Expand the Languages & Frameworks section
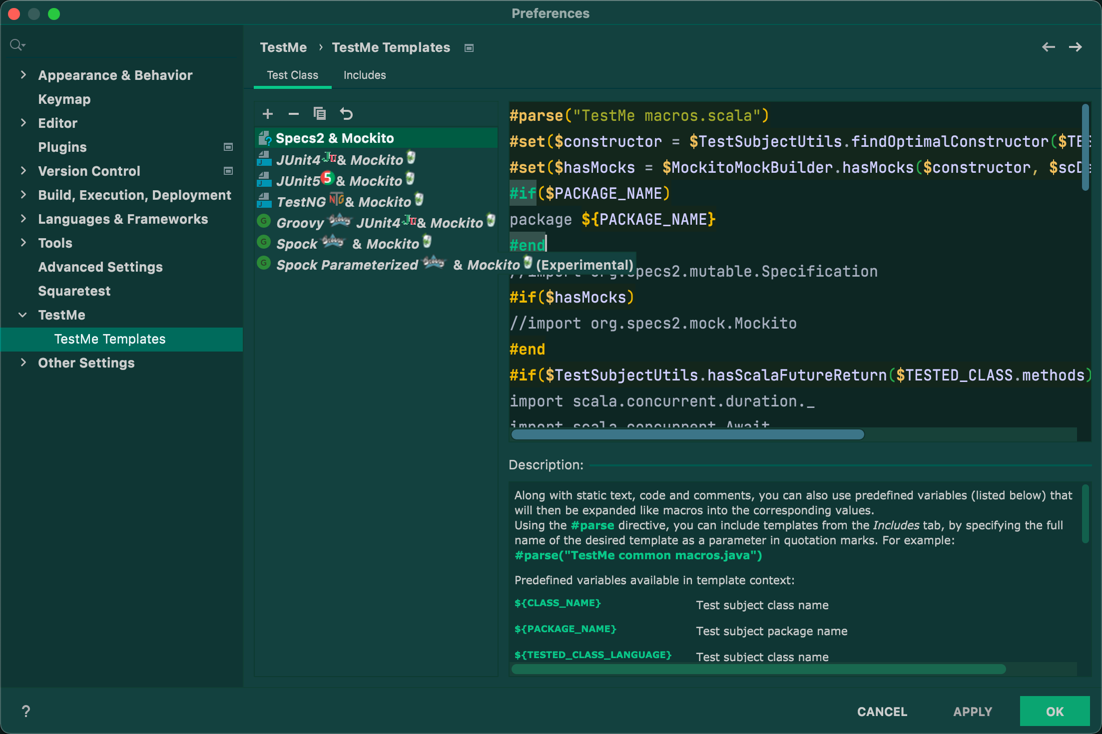1102x734 pixels. (23, 219)
